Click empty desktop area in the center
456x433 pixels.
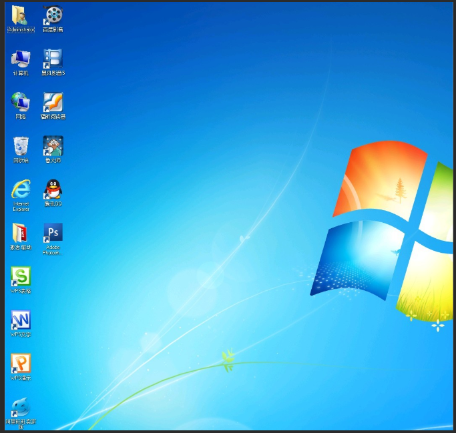click(x=200, y=200)
